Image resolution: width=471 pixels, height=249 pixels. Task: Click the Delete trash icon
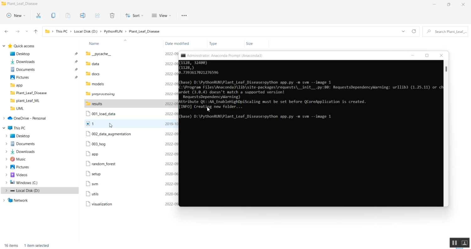point(112,15)
